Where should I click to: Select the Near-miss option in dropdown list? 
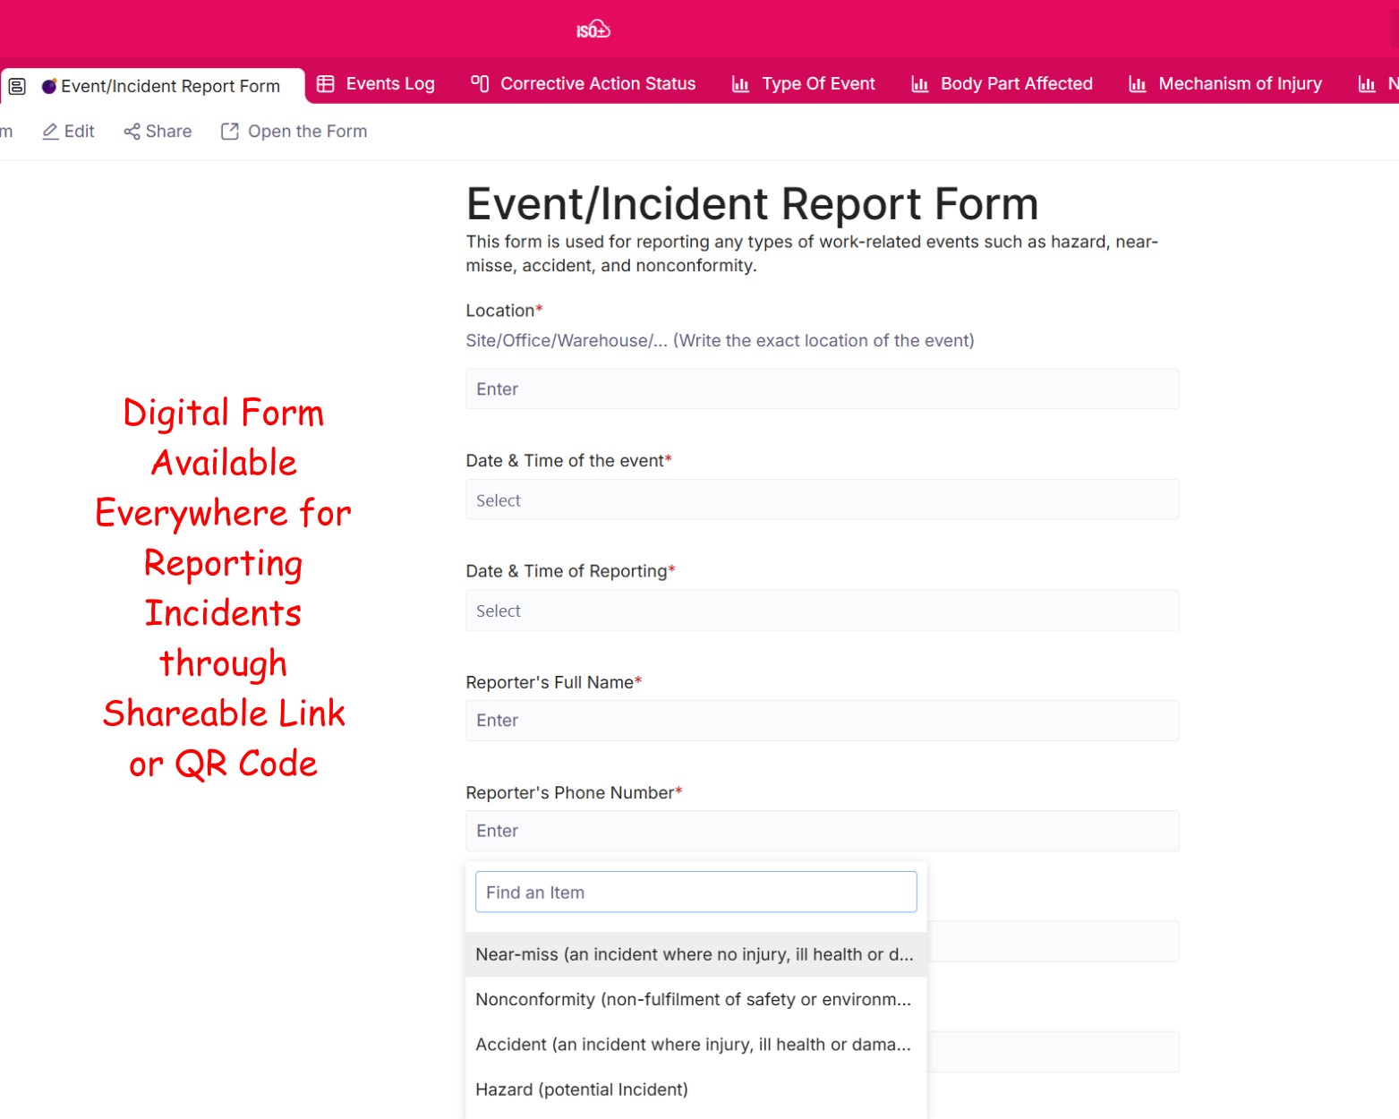(694, 954)
